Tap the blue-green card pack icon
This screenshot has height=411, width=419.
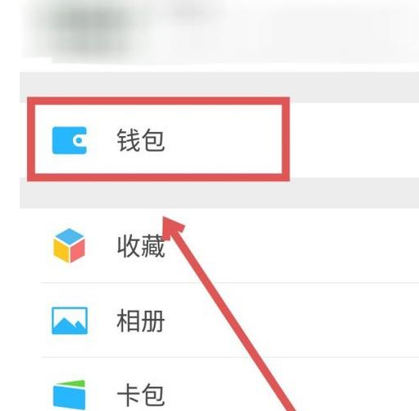point(69,395)
